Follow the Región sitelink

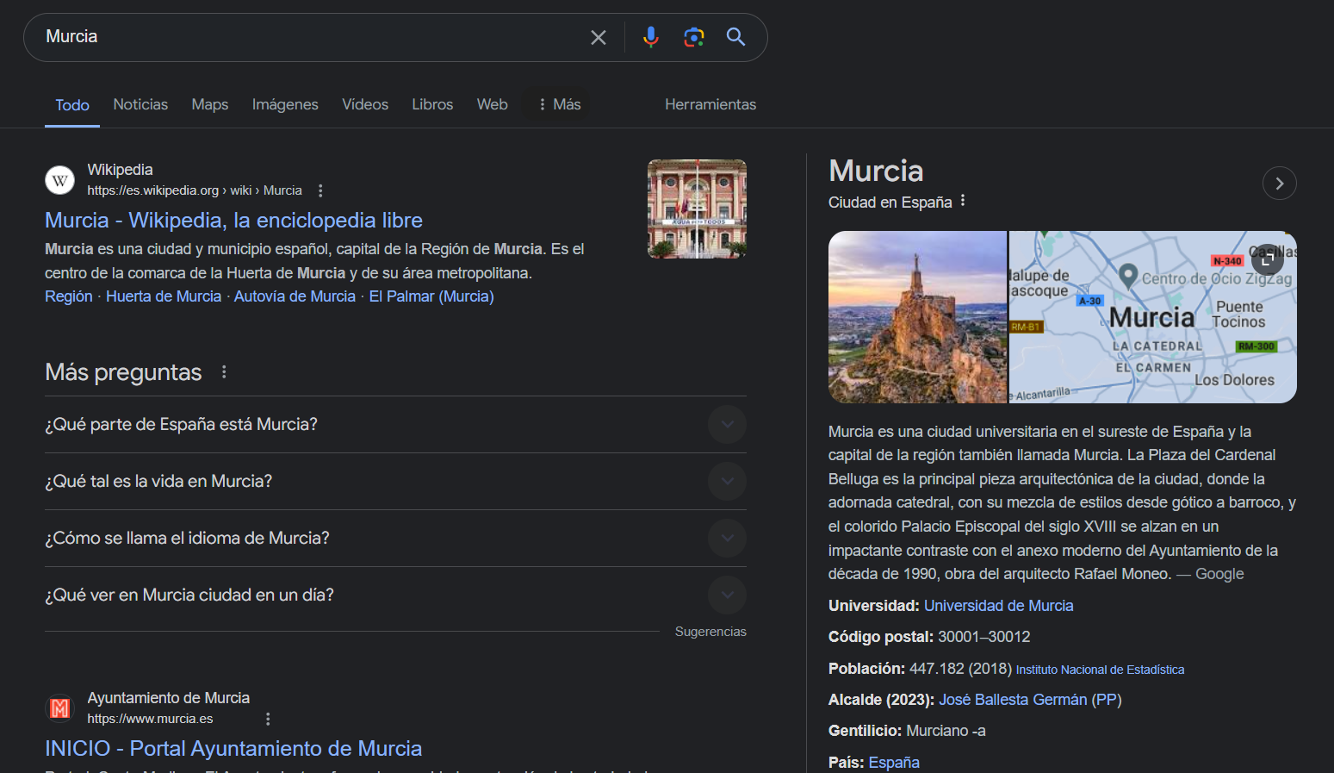[x=69, y=296]
